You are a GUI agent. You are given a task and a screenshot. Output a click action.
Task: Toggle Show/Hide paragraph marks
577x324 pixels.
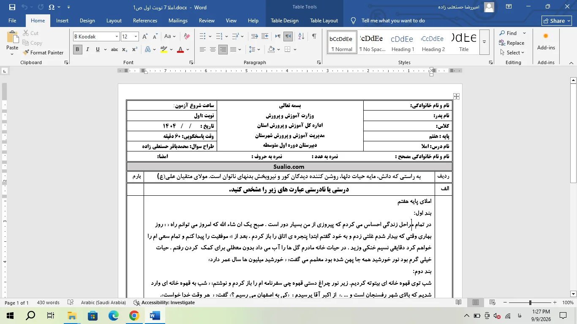click(314, 36)
